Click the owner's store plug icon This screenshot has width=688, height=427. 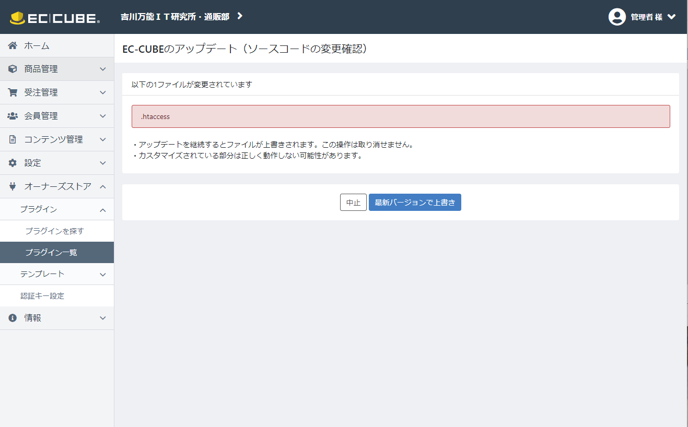(13, 186)
